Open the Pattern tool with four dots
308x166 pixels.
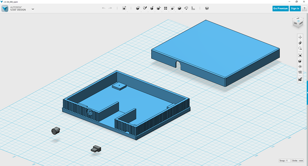165,8
